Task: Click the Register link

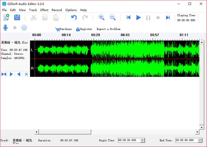Action: pos(86,29)
